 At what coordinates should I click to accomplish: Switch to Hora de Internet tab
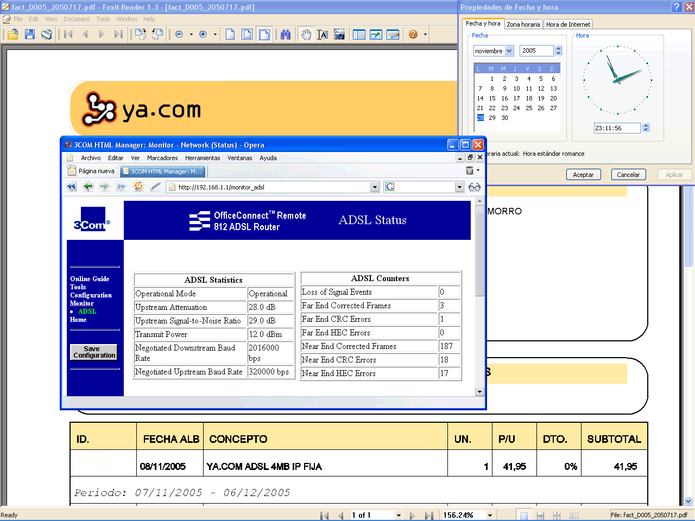568,24
